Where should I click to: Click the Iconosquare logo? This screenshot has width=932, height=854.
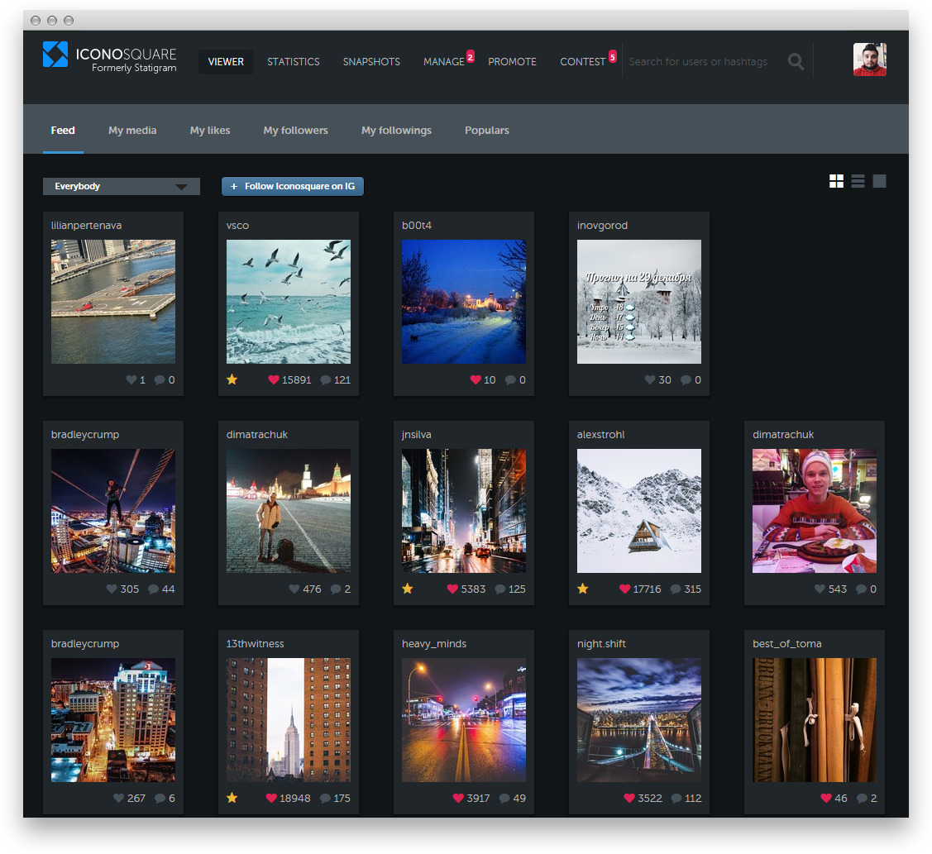(x=110, y=57)
